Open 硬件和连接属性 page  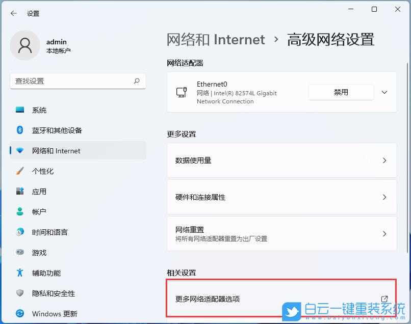tap(282, 197)
